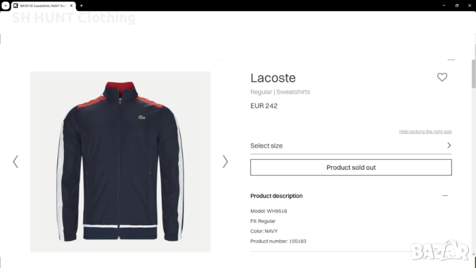
Task: Click the Regular fit link under Lacoste
Action: point(261,92)
